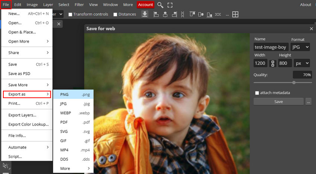Screen dimensions: 316x174
Task: Choose Script... menu entry
Action: click(27, 157)
